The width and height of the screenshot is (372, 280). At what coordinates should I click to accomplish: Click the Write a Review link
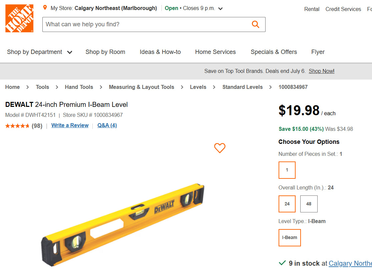click(70, 126)
